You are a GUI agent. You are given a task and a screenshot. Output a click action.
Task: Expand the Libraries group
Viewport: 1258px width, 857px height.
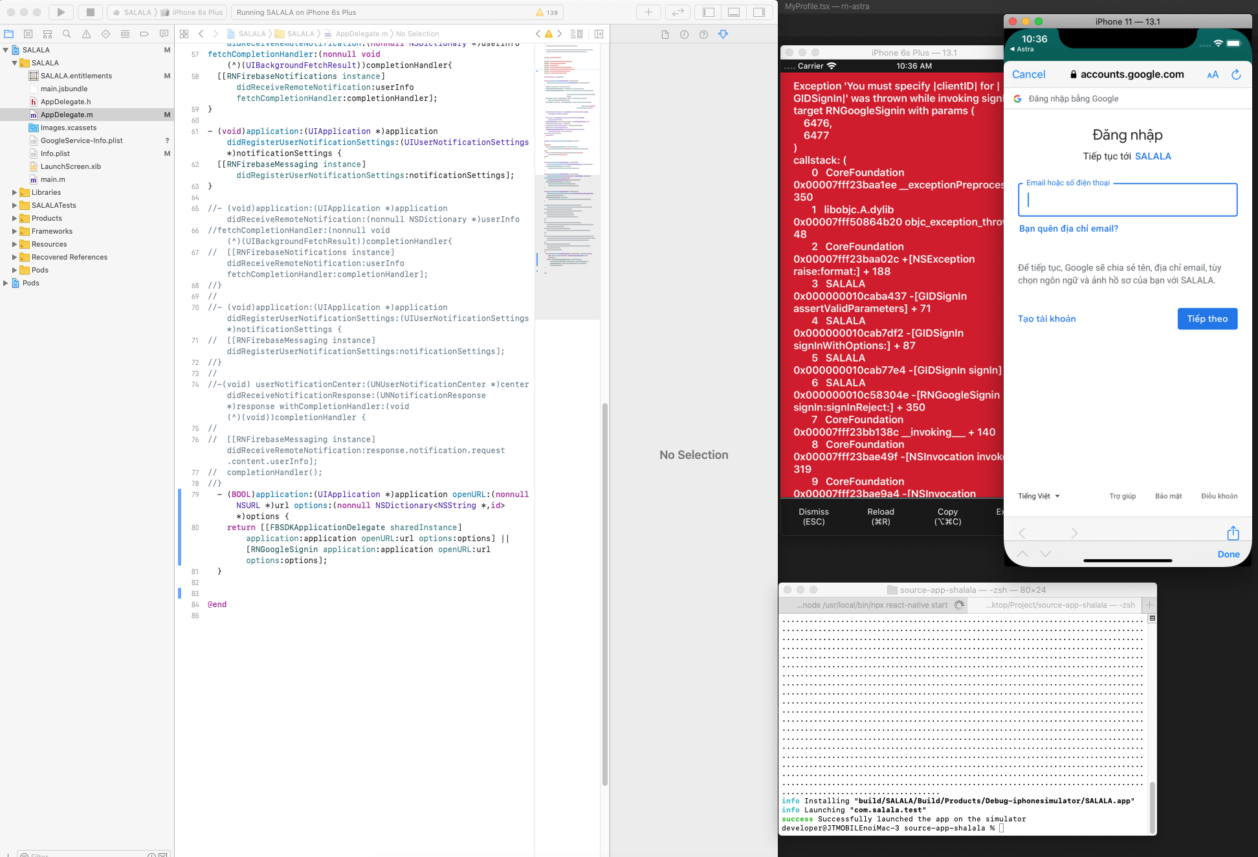point(16,192)
